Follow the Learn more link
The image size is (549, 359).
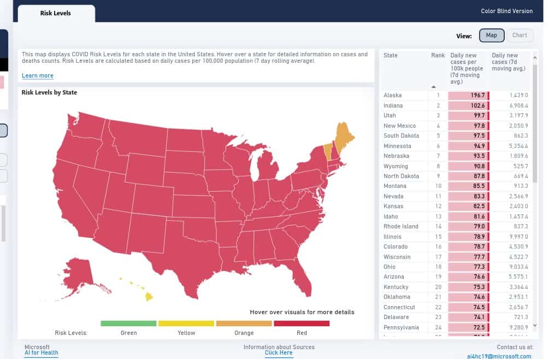[x=38, y=75]
